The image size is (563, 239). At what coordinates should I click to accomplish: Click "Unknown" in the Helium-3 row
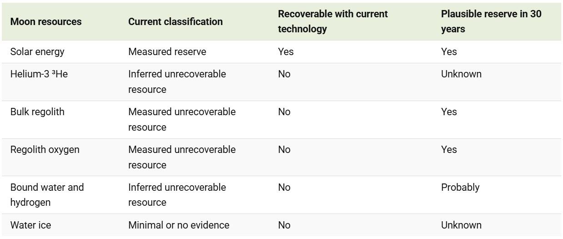click(x=461, y=74)
